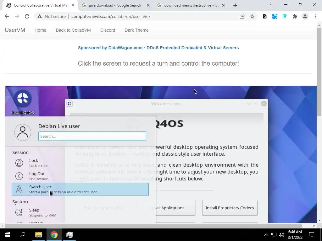This screenshot has width=322, height=241.
Task: Open the Chrome profile avatar icon
Action: 305,16
